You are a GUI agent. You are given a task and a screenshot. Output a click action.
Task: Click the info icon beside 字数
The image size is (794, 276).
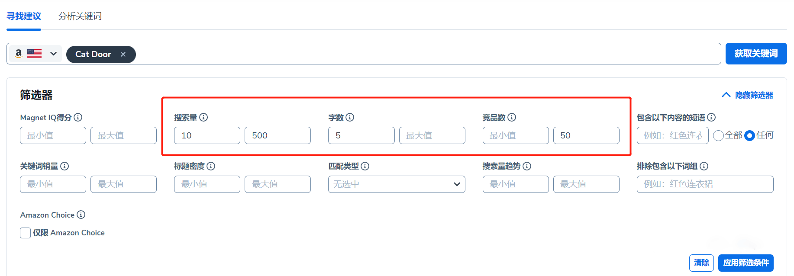point(350,117)
